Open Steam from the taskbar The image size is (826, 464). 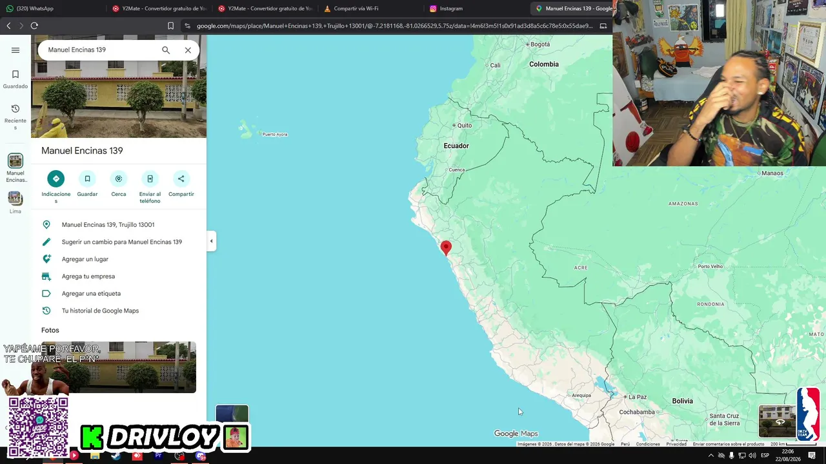click(x=116, y=456)
